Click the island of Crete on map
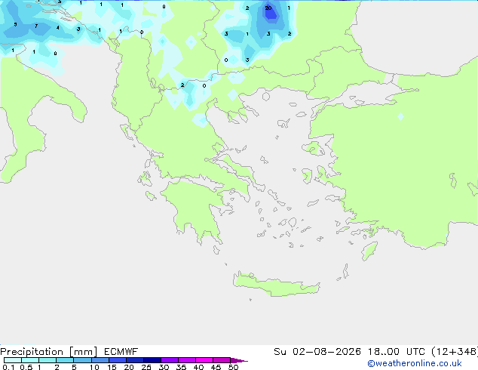Screen dimensions: 478x370 276,285
